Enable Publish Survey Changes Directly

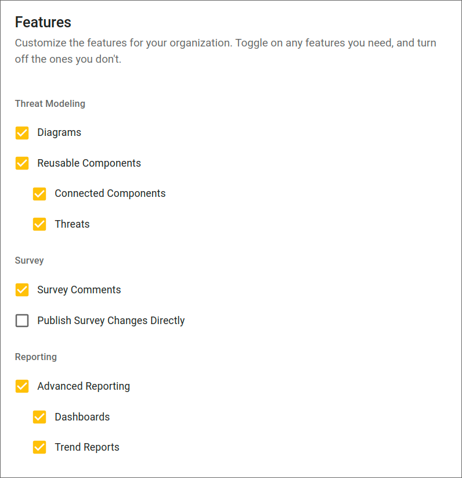[21, 320]
